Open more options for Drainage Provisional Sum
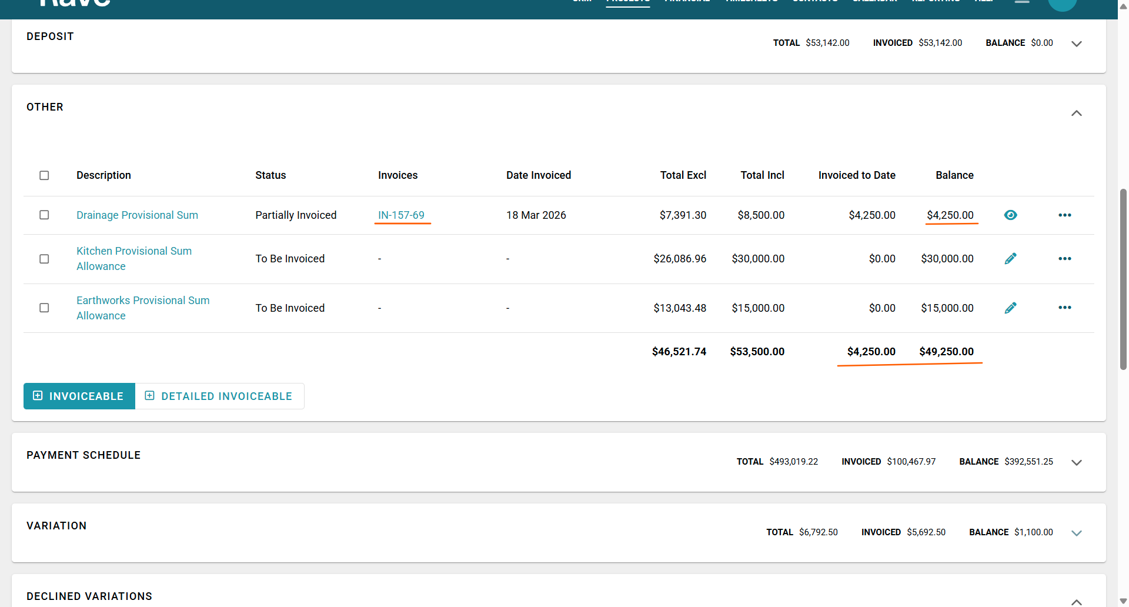The width and height of the screenshot is (1129, 607). point(1064,215)
